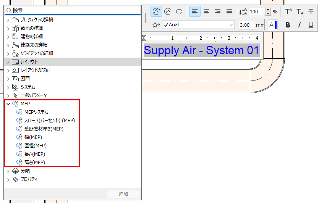Select 幅(MEP) item
The width and height of the screenshot is (319, 203).
point(33,137)
